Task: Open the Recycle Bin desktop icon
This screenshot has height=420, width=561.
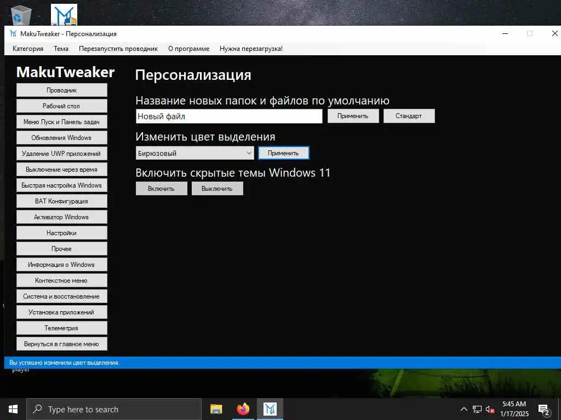Action: [21, 15]
